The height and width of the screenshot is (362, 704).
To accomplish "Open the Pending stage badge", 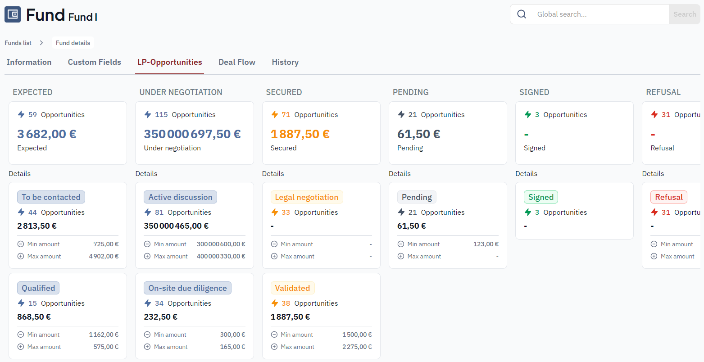I will click(417, 197).
